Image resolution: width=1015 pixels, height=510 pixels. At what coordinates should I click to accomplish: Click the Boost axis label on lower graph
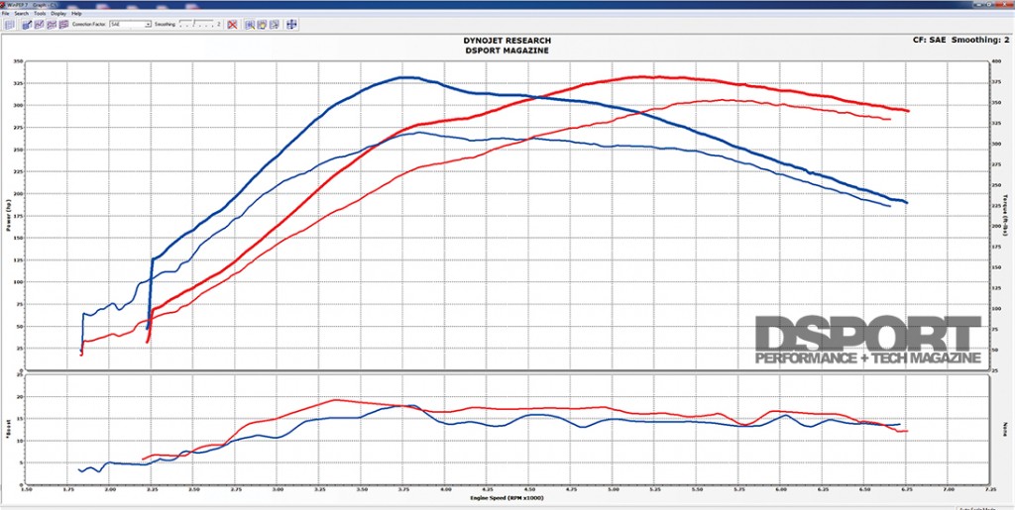[x=10, y=429]
